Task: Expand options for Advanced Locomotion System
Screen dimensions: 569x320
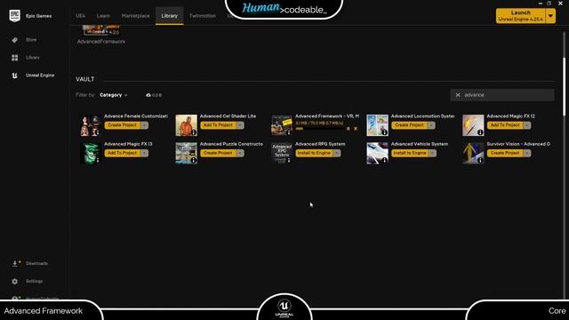Action: [x=431, y=125]
